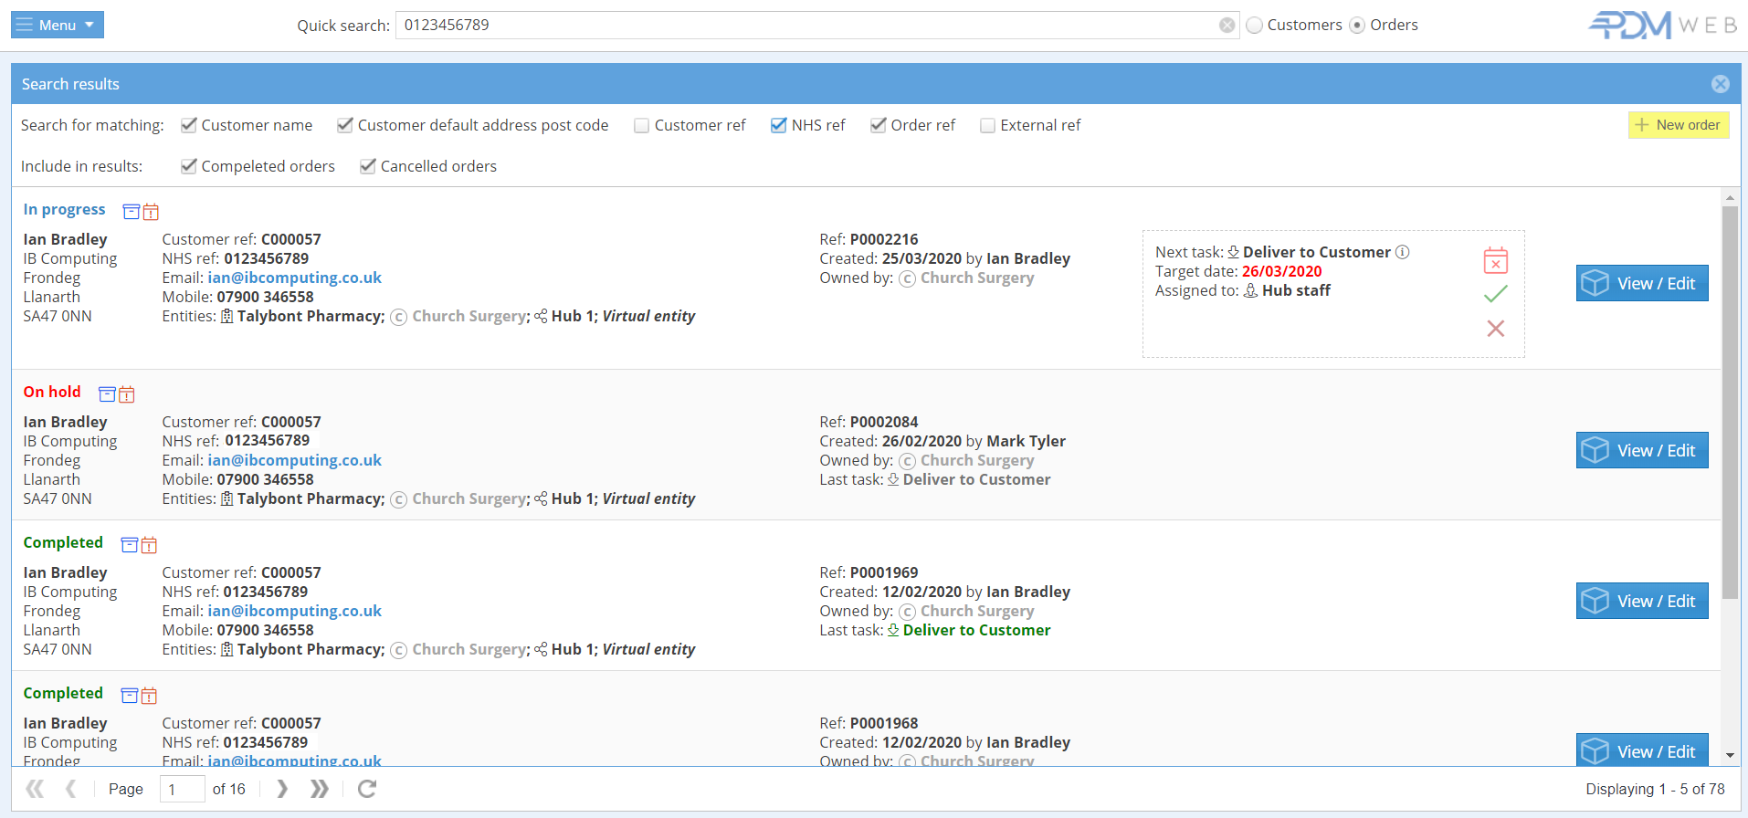
Task: Enable the External ref checkbox
Action: pyautogui.click(x=987, y=126)
